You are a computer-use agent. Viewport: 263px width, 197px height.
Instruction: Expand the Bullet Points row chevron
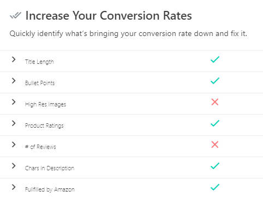[14, 81]
